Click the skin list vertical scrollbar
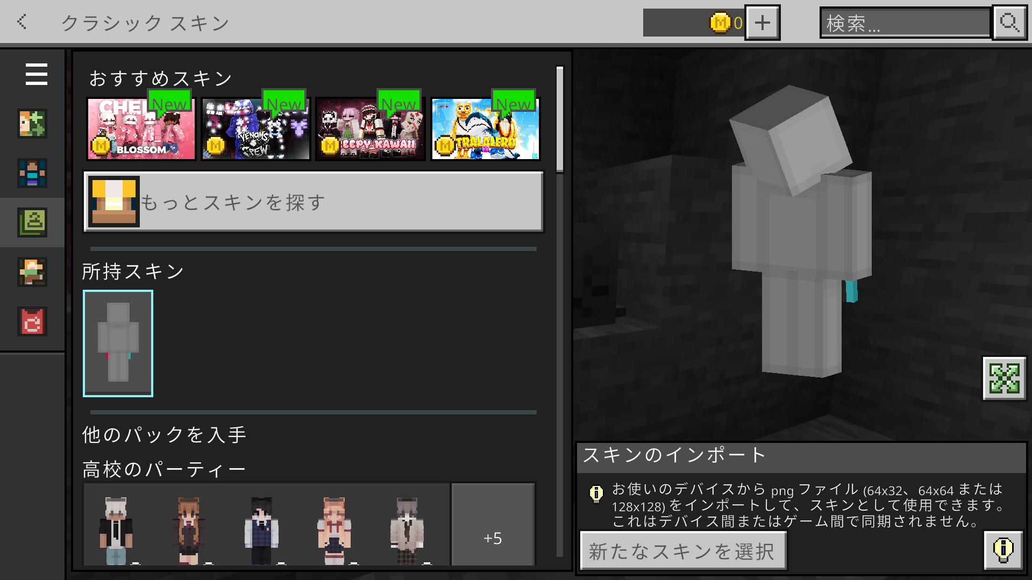 click(560, 119)
